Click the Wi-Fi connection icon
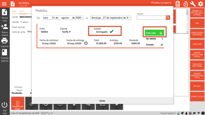 click(x=199, y=113)
